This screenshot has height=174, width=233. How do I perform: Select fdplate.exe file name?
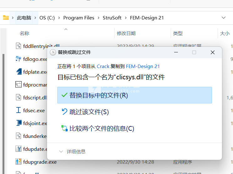pos(35,72)
